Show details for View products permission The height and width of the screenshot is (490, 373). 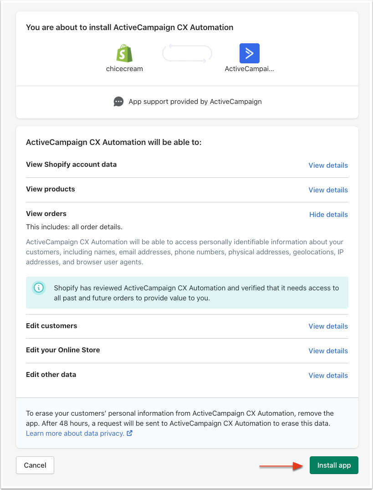pos(328,190)
